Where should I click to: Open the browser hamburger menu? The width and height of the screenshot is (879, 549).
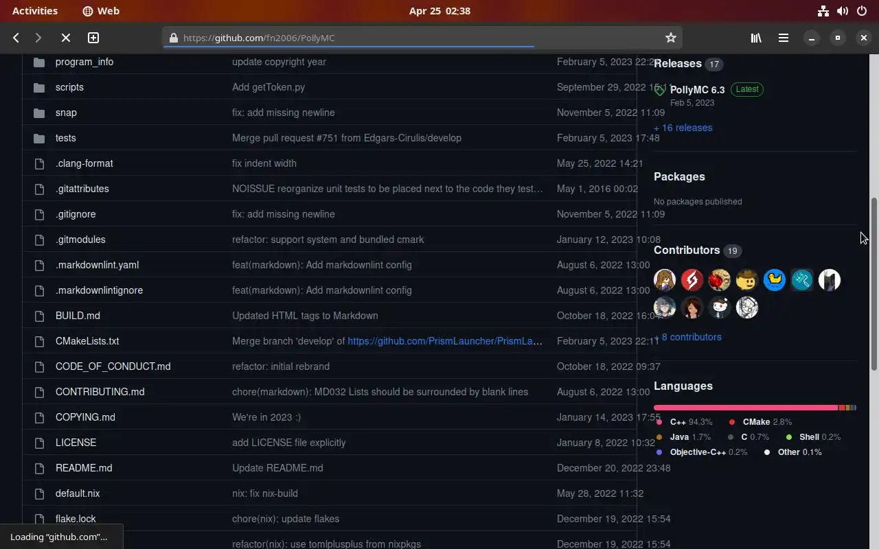point(784,38)
